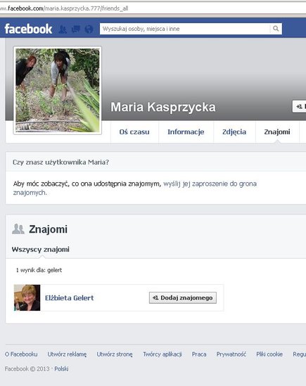The height and width of the screenshot is (386, 306).
Task: Open friend requests icon in top bar
Action: click(x=63, y=30)
